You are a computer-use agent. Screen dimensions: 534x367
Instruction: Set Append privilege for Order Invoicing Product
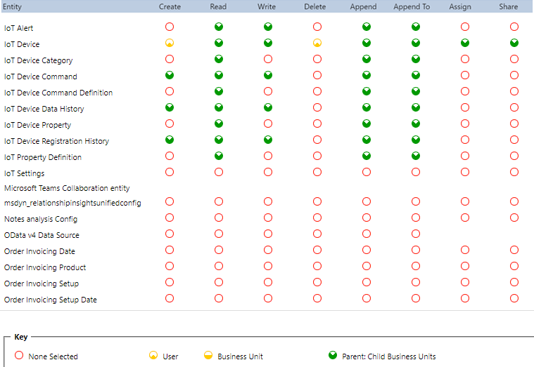(x=367, y=266)
